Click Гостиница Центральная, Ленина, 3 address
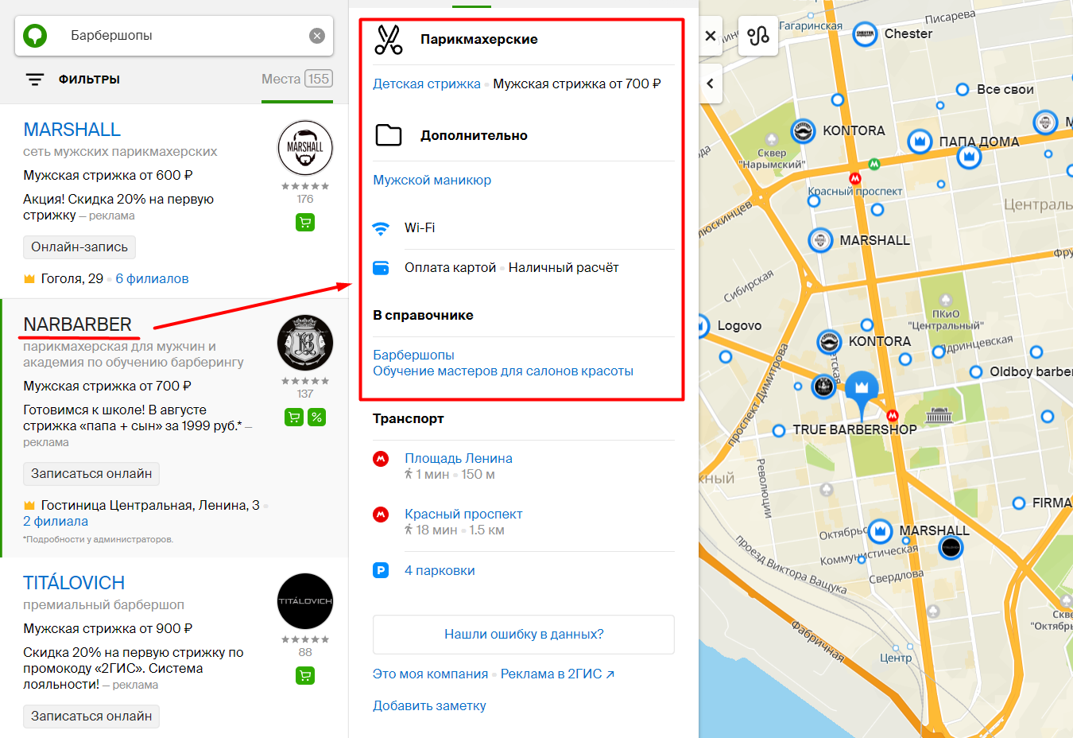1073x738 pixels. click(x=150, y=506)
